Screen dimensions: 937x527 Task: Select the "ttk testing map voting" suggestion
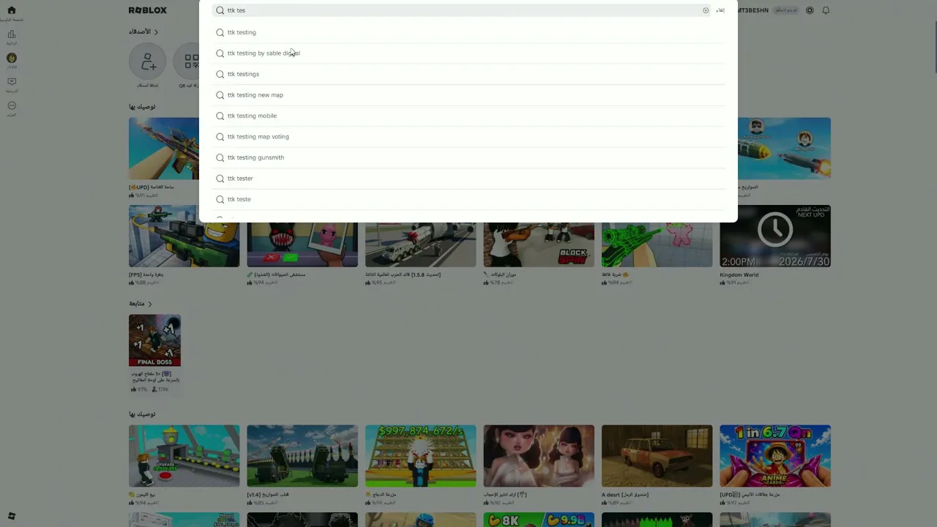pos(468,137)
